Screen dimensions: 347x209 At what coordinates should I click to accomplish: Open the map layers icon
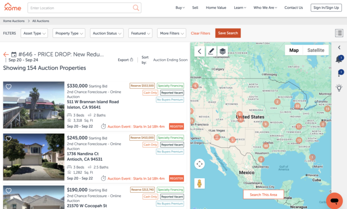click(222, 51)
